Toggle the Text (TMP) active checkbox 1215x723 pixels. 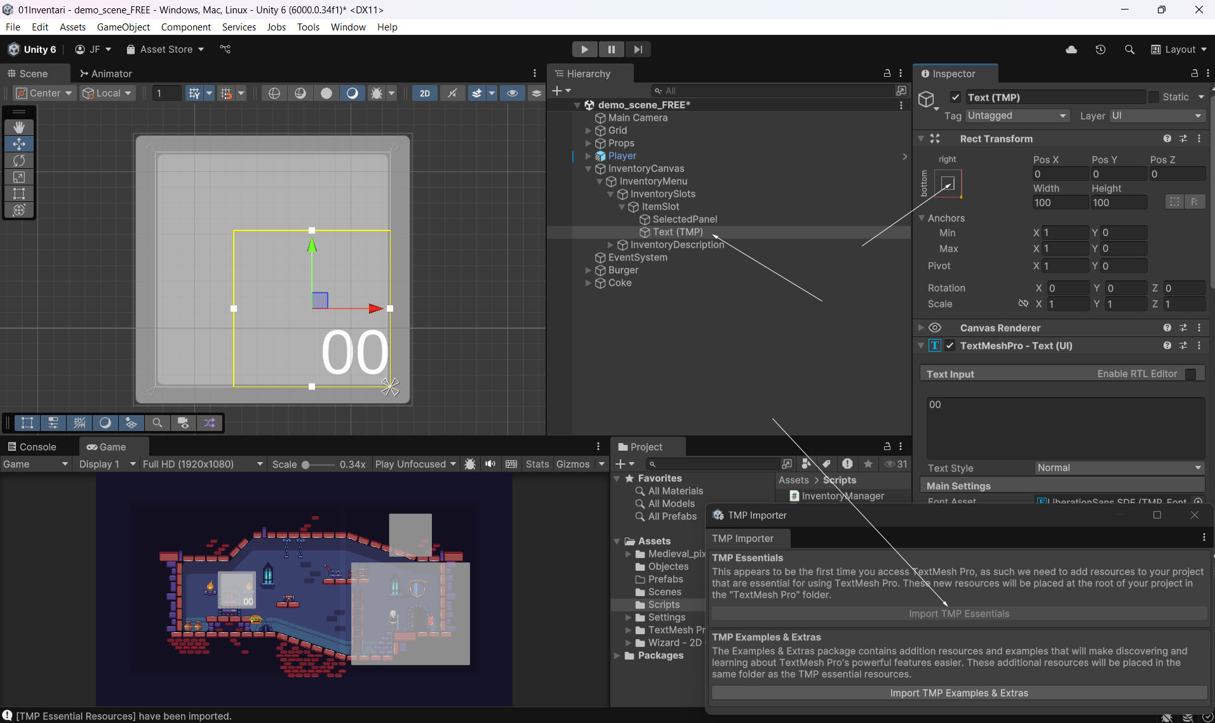point(955,97)
